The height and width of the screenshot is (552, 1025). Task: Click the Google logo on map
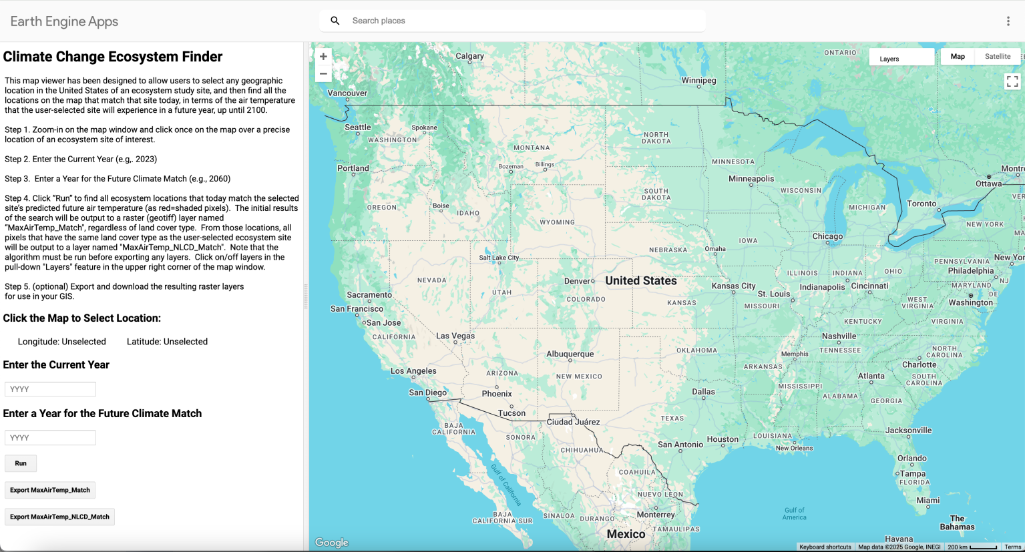(x=332, y=543)
